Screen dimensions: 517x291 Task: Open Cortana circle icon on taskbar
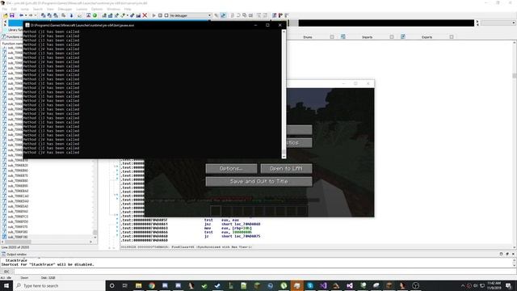(x=111, y=285)
